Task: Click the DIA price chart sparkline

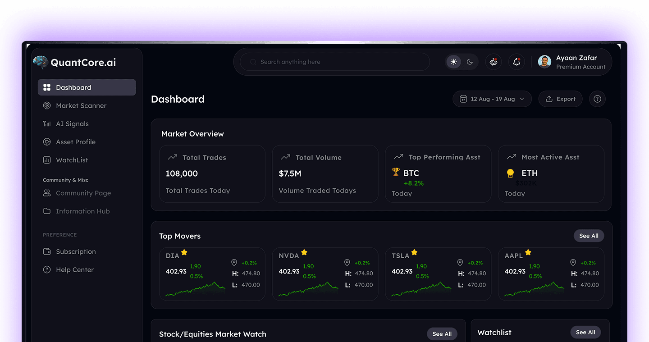Action: coord(196,289)
